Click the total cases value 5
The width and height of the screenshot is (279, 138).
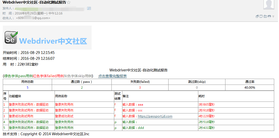tap(27, 87)
